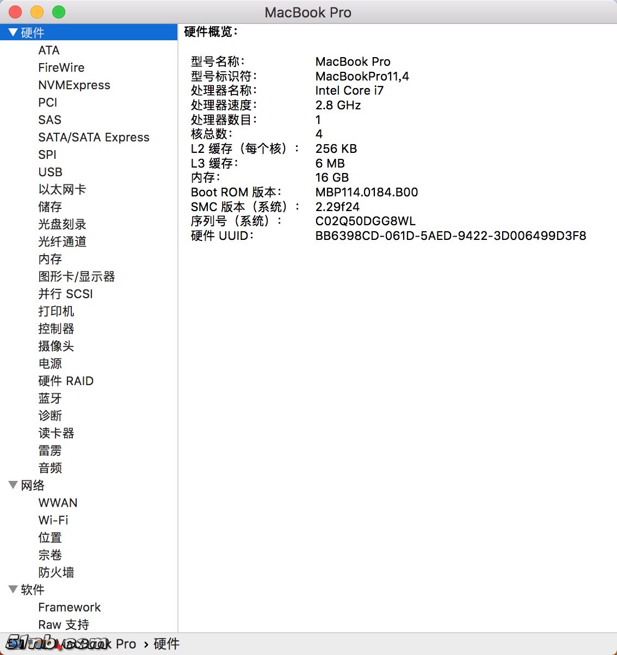Open 图形卡/显示器 (Graphics/Displays) info
Screen dimensions: 617x655
76,276
